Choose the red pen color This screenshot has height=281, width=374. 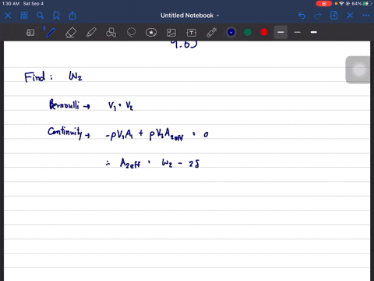pos(264,32)
